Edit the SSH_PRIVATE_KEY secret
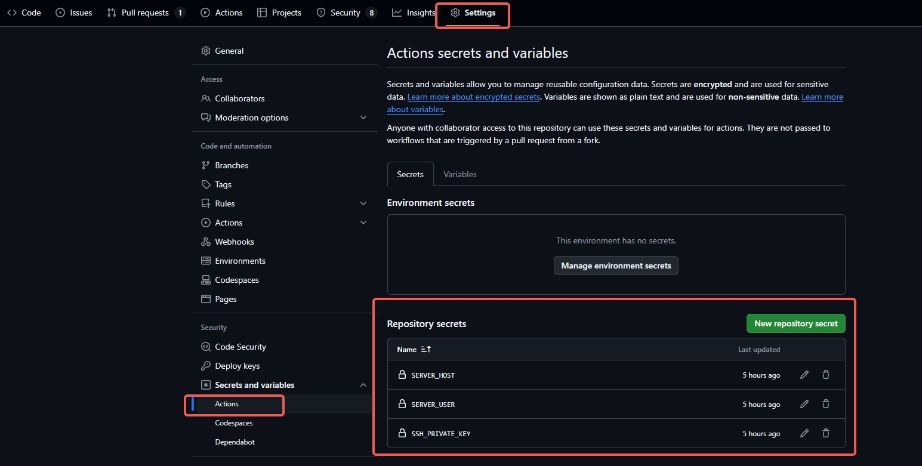The height and width of the screenshot is (466, 922). point(804,433)
